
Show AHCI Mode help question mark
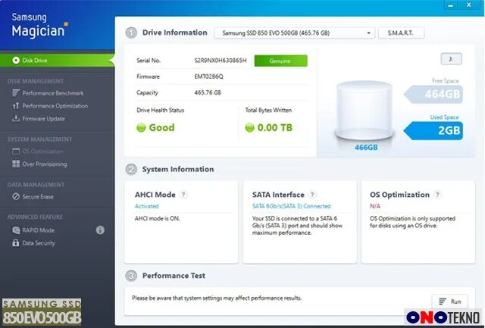tap(183, 195)
